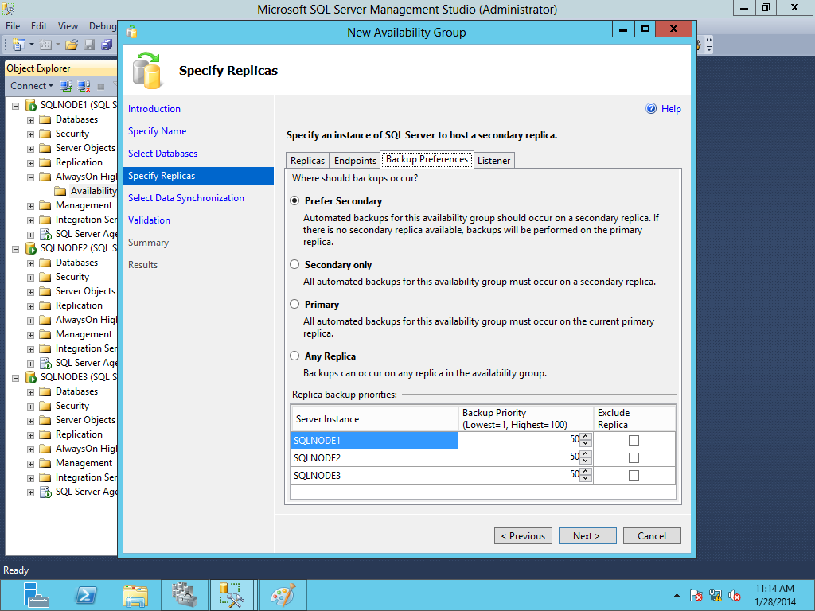Select the Any Replica radio button
This screenshot has height=611, width=815.
(x=294, y=356)
